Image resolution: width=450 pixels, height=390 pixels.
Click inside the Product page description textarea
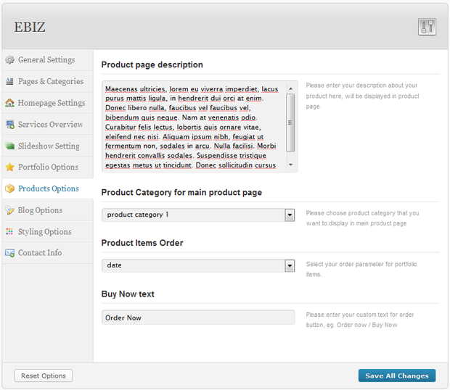(192, 127)
